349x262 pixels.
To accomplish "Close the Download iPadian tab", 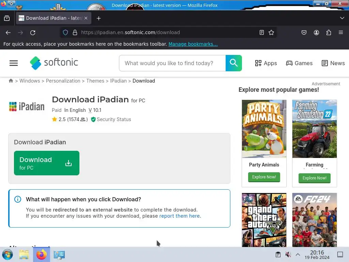I will tap(86, 18).
